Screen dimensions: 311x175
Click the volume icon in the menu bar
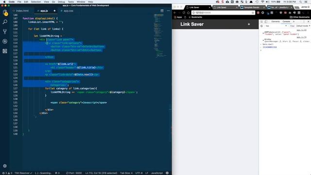click(x=268, y=2)
